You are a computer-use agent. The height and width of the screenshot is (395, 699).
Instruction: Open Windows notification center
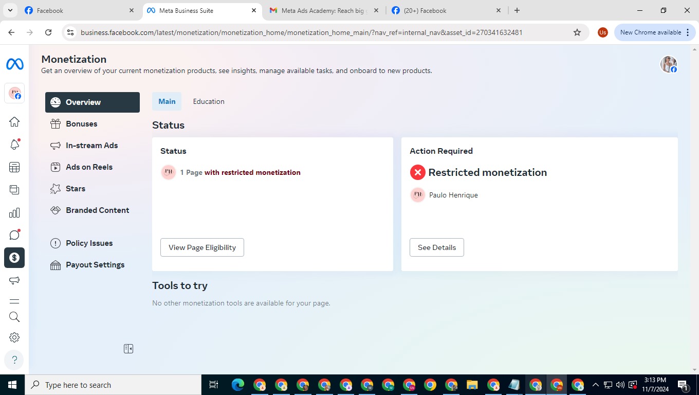click(x=684, y=385)
